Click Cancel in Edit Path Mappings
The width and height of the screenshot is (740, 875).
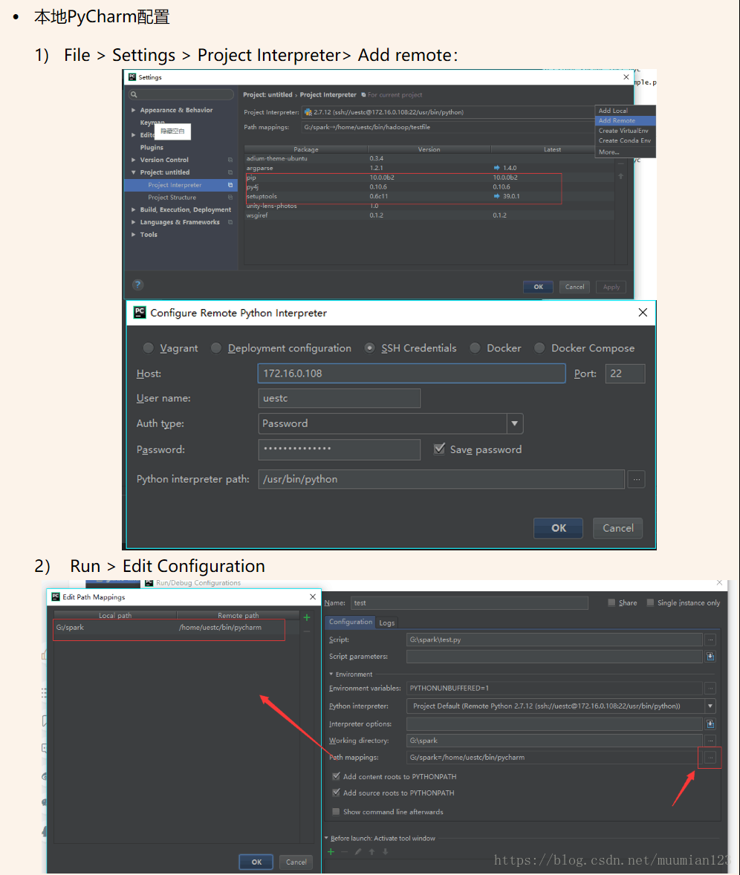(x=296, y=862)
